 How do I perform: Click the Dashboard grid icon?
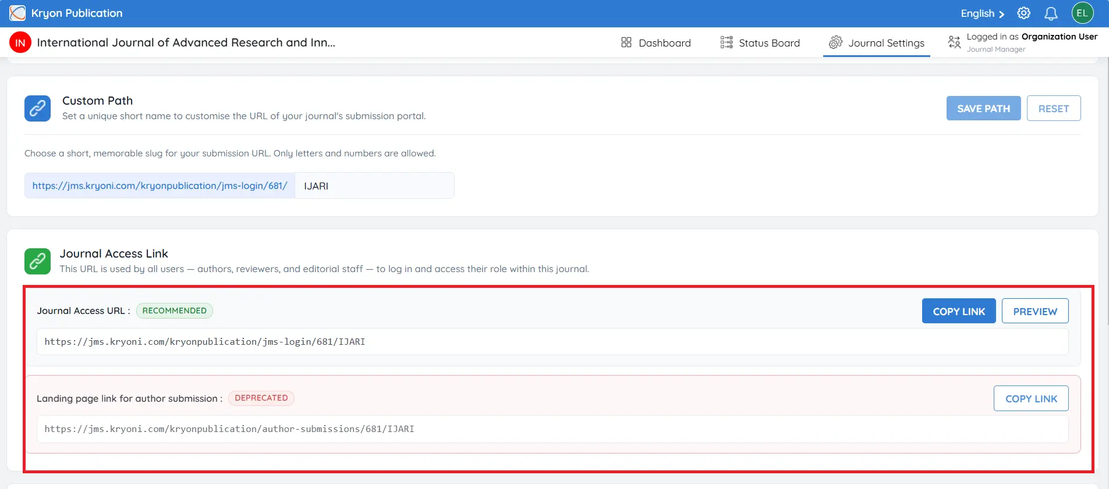click(x=626, y=42)
